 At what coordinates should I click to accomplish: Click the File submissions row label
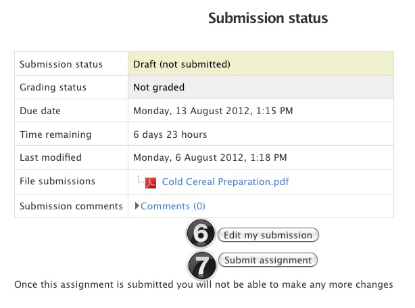coord(57,181)
